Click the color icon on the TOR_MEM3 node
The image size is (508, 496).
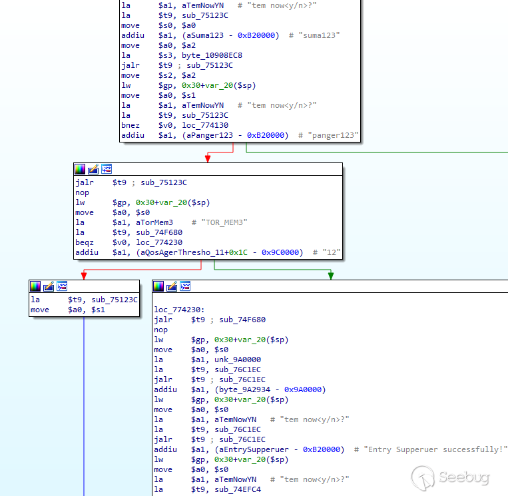tap(80, 169)
